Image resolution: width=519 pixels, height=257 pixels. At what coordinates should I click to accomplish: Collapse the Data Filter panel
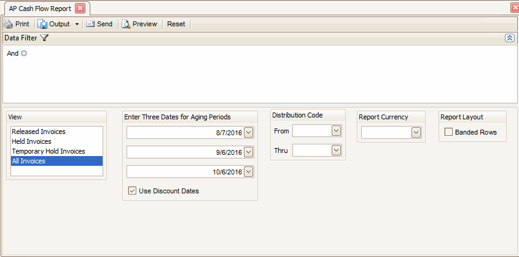[509, 38]
